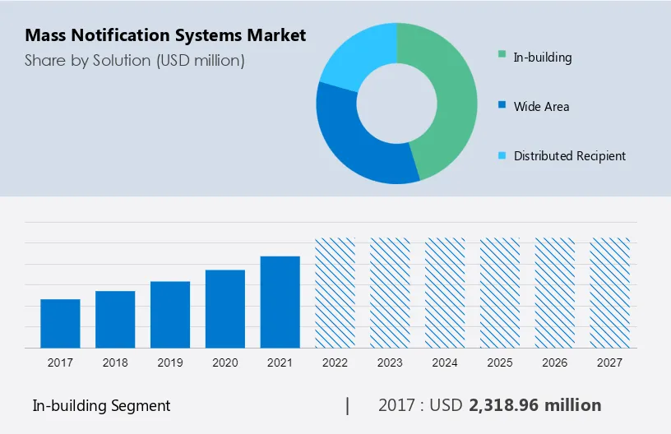Click the 2026 axis label
Image resolution: width=671 pixels, height=434 pixels.
point(554,362)
